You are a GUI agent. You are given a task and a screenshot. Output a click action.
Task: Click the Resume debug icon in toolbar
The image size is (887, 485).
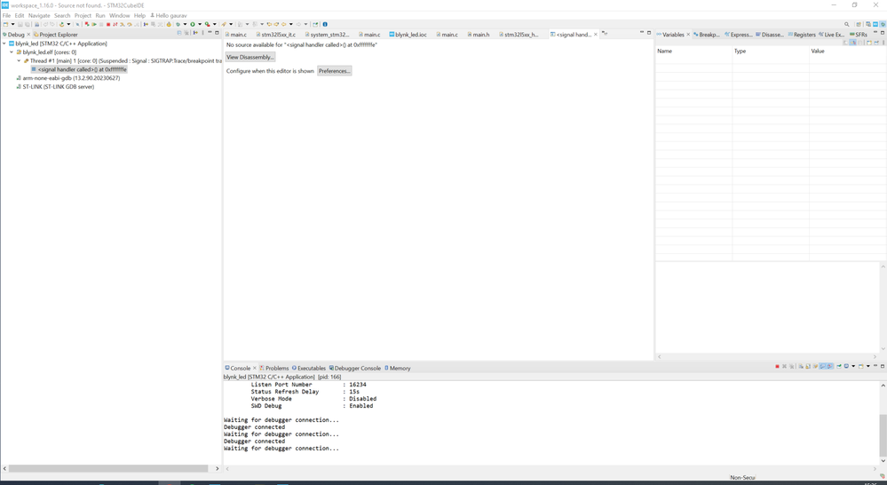[x=94, y=24]
